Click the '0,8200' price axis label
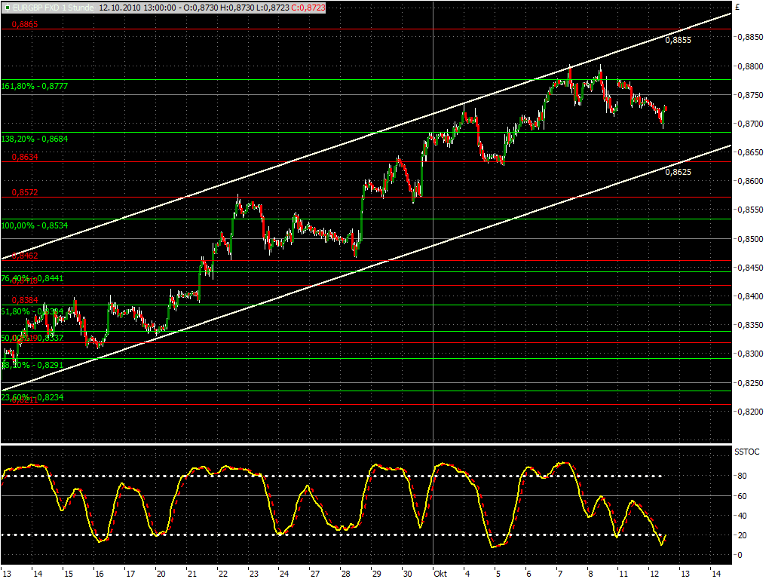The height and width of the screenshot is (579, 772). click(750, 412)
